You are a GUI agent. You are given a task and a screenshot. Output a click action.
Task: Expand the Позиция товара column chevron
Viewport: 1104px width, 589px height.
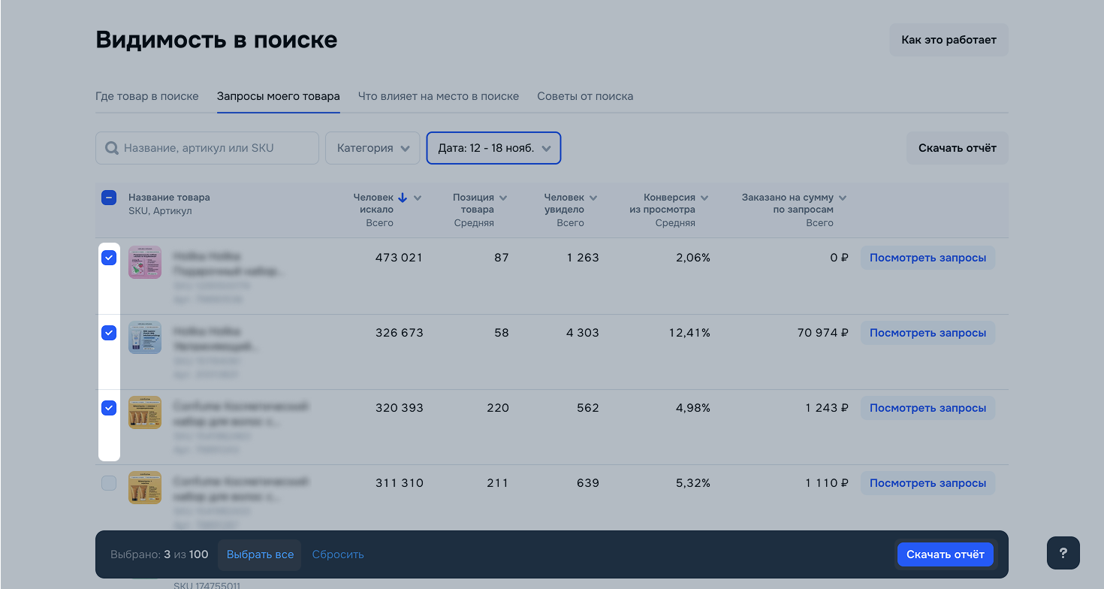click(503, 198)
